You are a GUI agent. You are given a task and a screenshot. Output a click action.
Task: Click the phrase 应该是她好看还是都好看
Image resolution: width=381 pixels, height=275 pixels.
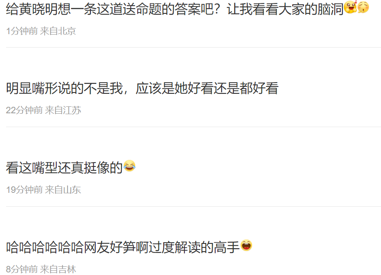[207, 88]
